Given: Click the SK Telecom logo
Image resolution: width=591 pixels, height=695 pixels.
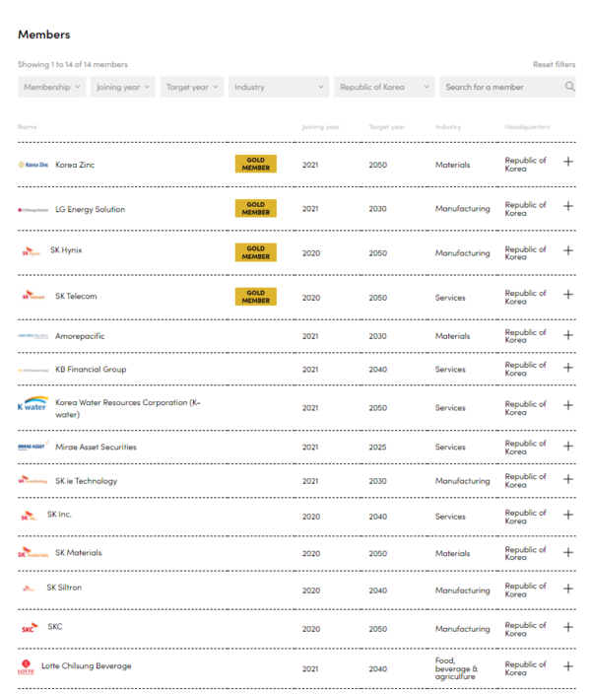Looking at the screenshot, I should pyautogui.click(x=33, y=296).
